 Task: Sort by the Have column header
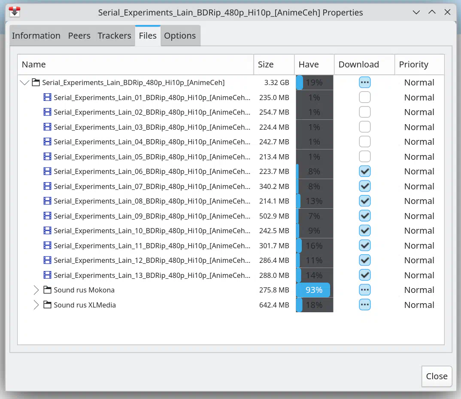(314, 64)
